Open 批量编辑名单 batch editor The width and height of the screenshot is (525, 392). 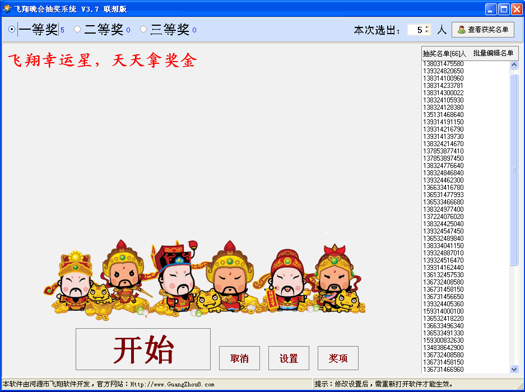493,53
